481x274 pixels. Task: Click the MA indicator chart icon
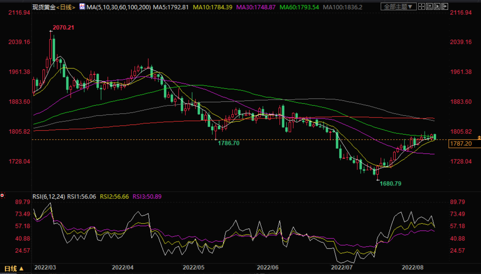coord(82,6)
